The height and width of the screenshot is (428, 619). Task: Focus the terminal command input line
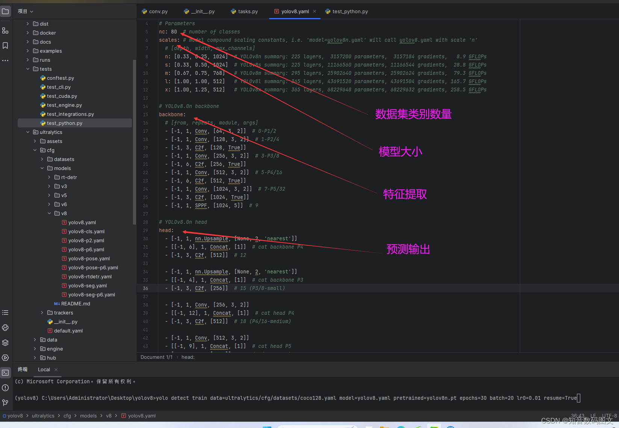point(297,398)
